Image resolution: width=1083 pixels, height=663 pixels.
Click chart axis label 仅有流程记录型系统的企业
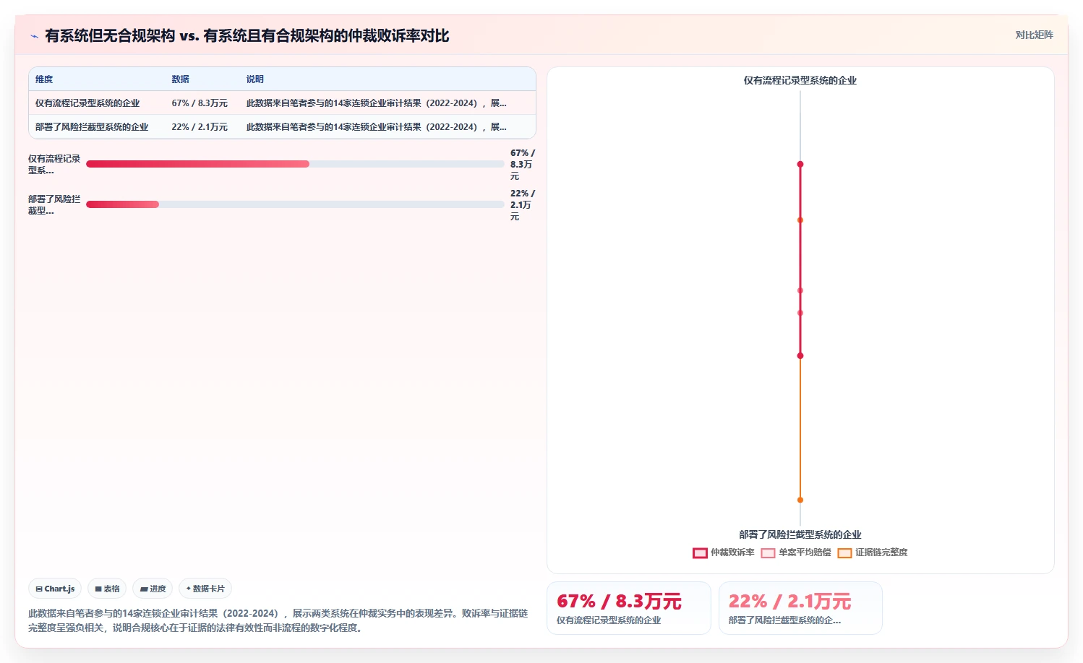(x=800, y=80)
